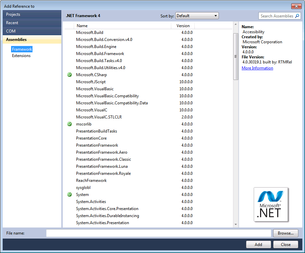
Task: Sort by the Version column header
Action: (x=183, y=26)
